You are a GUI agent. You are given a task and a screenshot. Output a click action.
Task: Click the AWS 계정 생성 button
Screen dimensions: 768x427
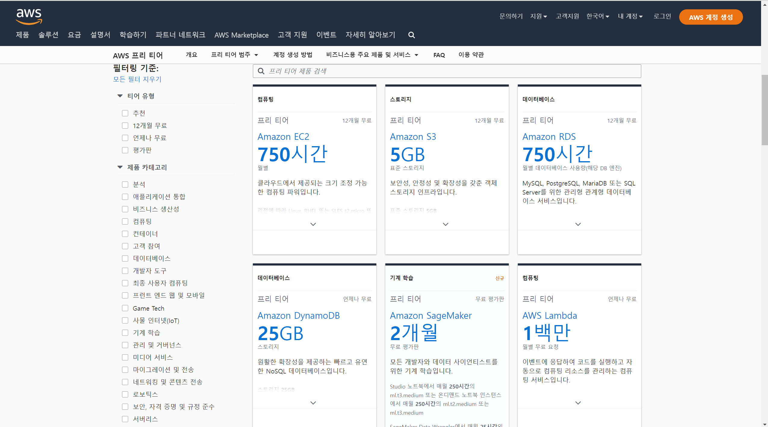tap(710, 17)
